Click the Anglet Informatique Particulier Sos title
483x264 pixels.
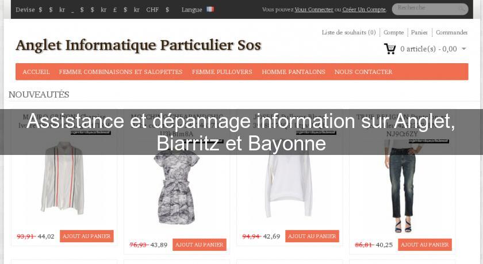139,45
